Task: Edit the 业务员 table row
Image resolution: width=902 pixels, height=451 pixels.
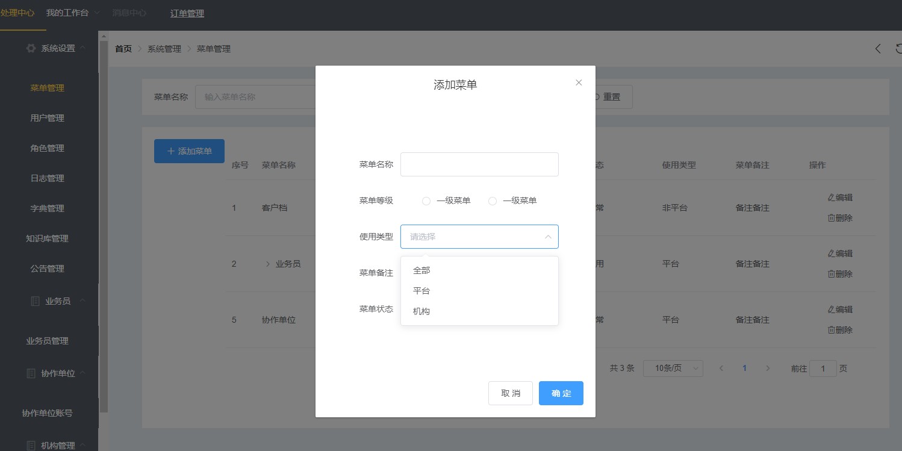Action: click(x=840, y=253)
